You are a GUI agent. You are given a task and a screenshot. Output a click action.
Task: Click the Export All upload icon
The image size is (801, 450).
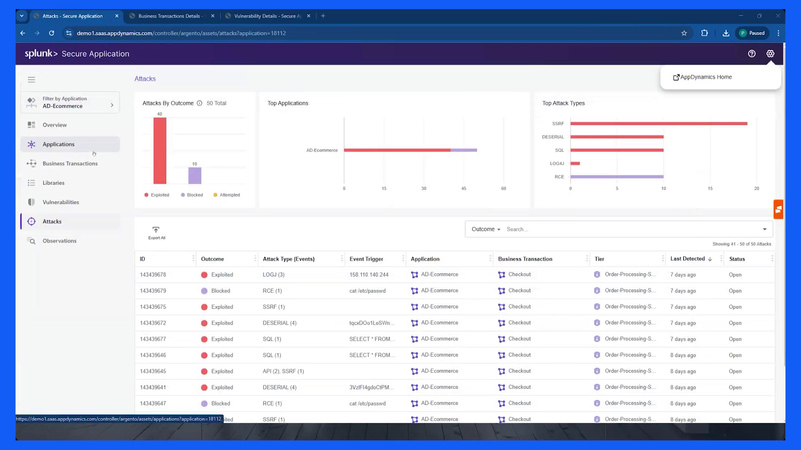[156, 230]
